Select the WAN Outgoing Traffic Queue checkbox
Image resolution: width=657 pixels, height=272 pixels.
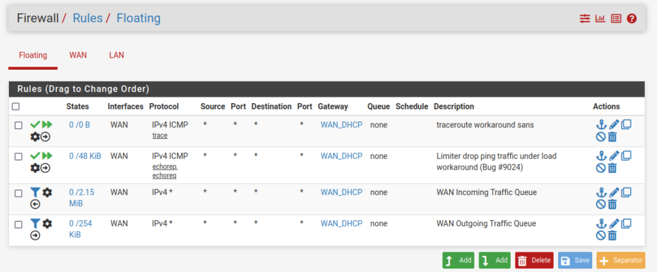(x=19, y=224)
